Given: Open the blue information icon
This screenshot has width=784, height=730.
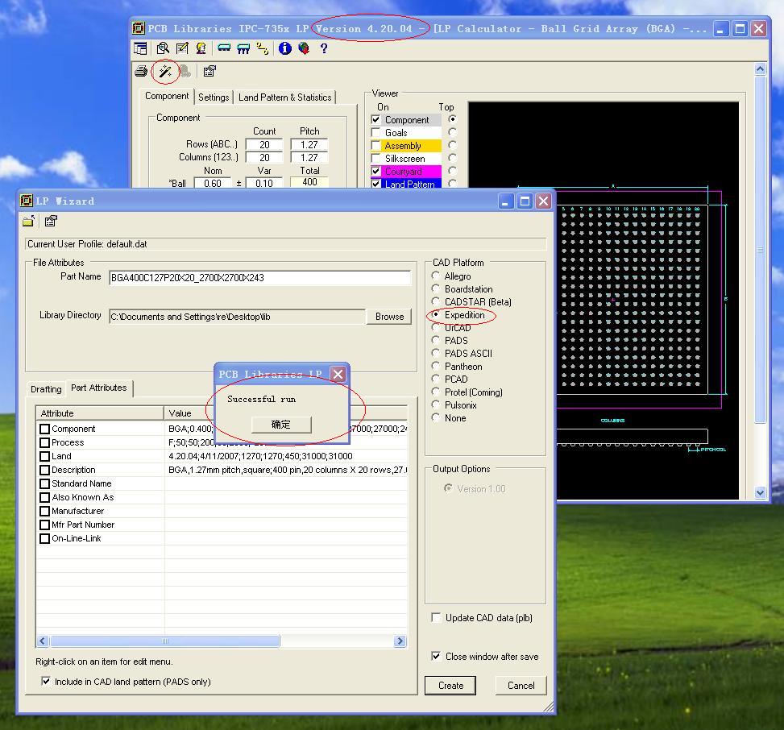Looking at the screenshot, I should tap(284, 48).
